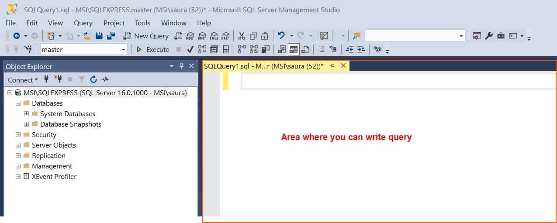557x223 pixels.
Task: Open the Activity Monitor toolbar icon
Action: pos(324,36)
